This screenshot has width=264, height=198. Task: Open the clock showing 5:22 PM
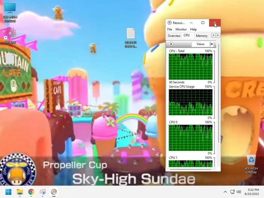252,192
